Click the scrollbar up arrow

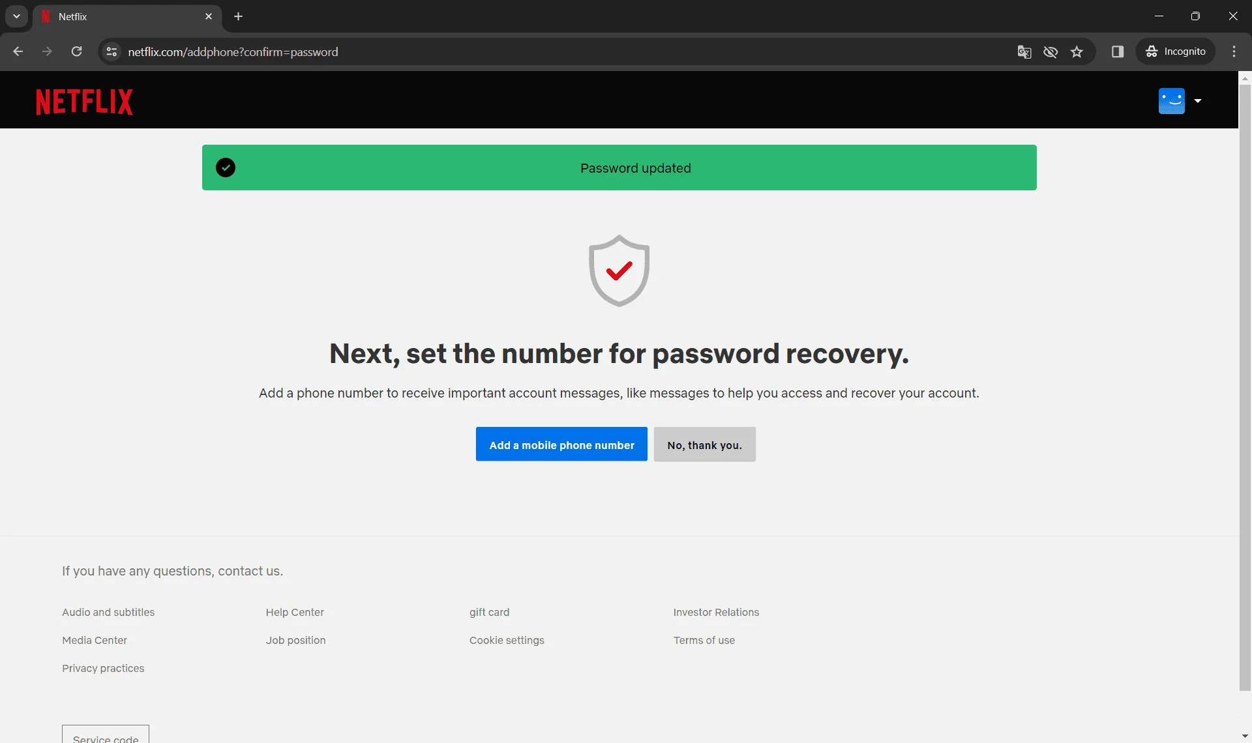(x=1245, y=78)
